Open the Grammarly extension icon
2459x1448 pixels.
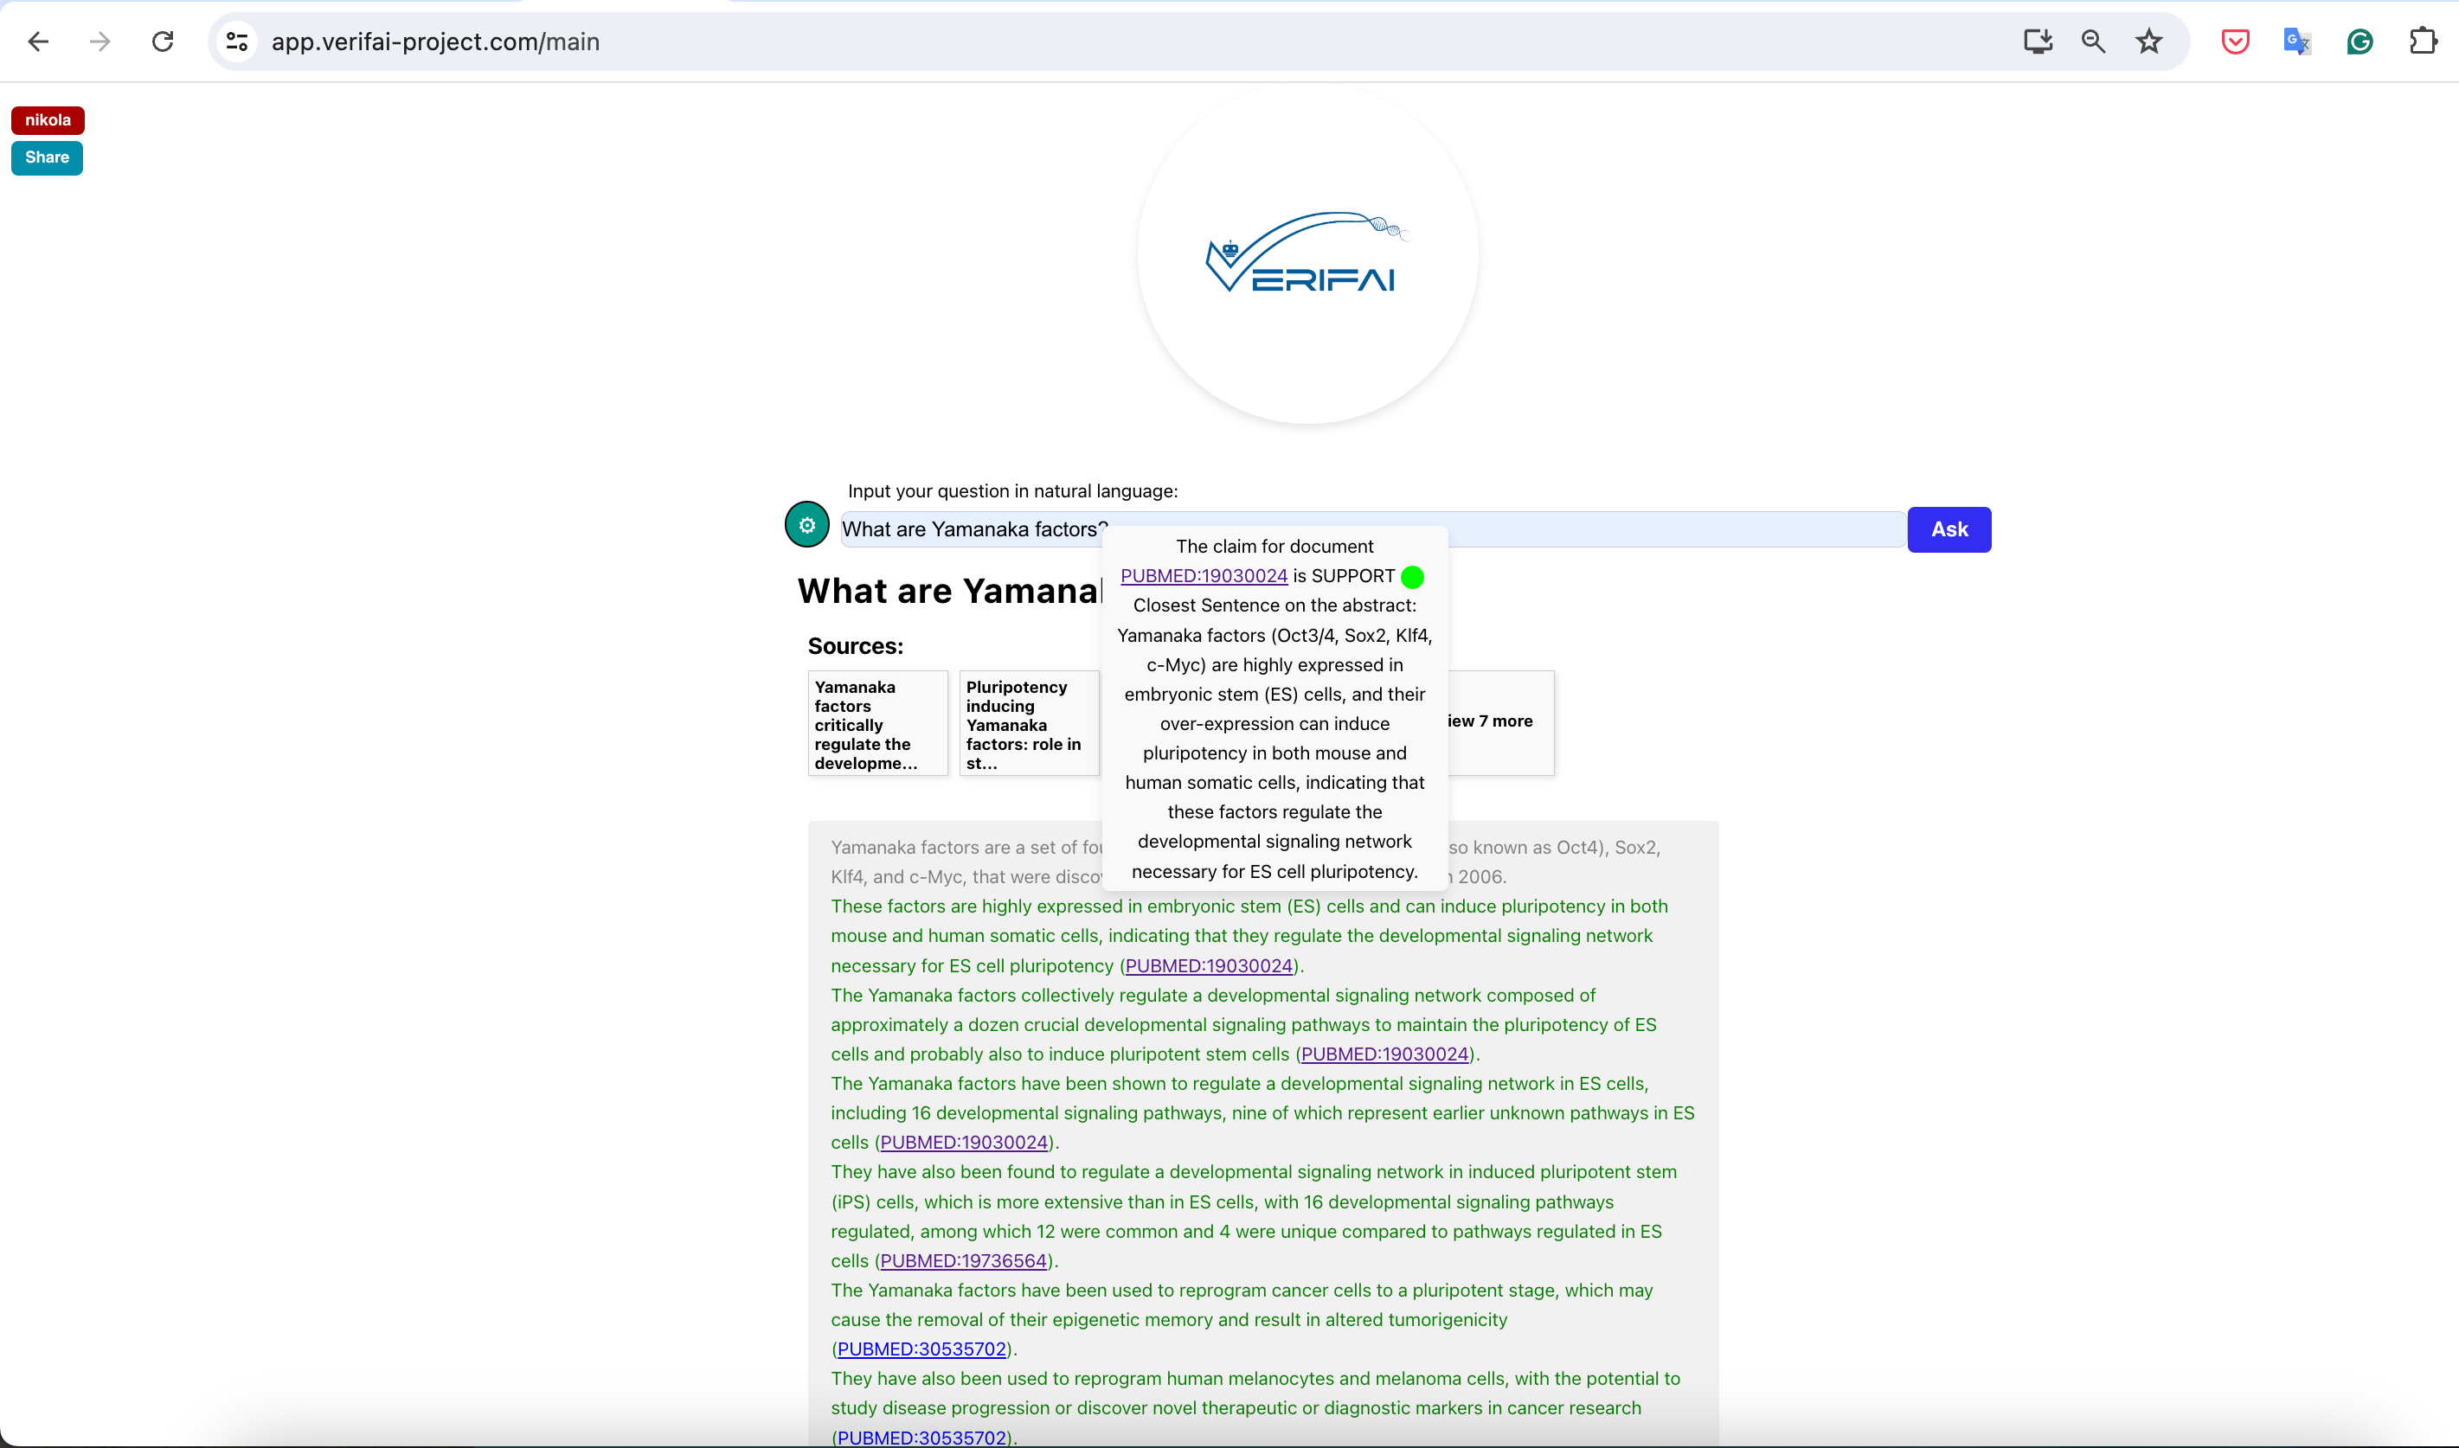(2359, 42)
